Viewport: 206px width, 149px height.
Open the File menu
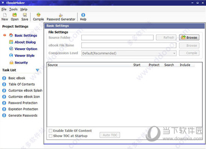(x=4, y=9)
